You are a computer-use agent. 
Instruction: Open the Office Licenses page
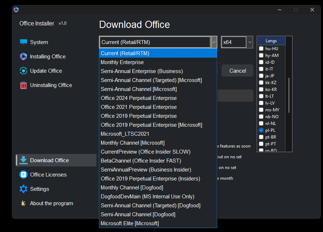56,175
